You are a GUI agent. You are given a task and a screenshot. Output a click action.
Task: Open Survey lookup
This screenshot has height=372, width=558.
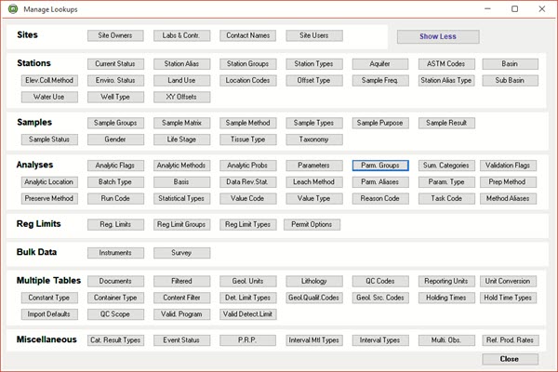pos(182,253)
